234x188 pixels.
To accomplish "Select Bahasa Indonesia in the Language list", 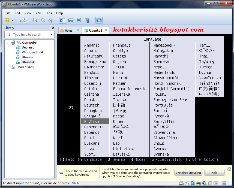I will [x=130, y=89].
